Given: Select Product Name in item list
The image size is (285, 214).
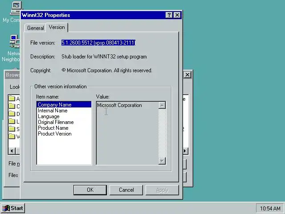Looking at the screenshot, I should (x=64, y=128).
